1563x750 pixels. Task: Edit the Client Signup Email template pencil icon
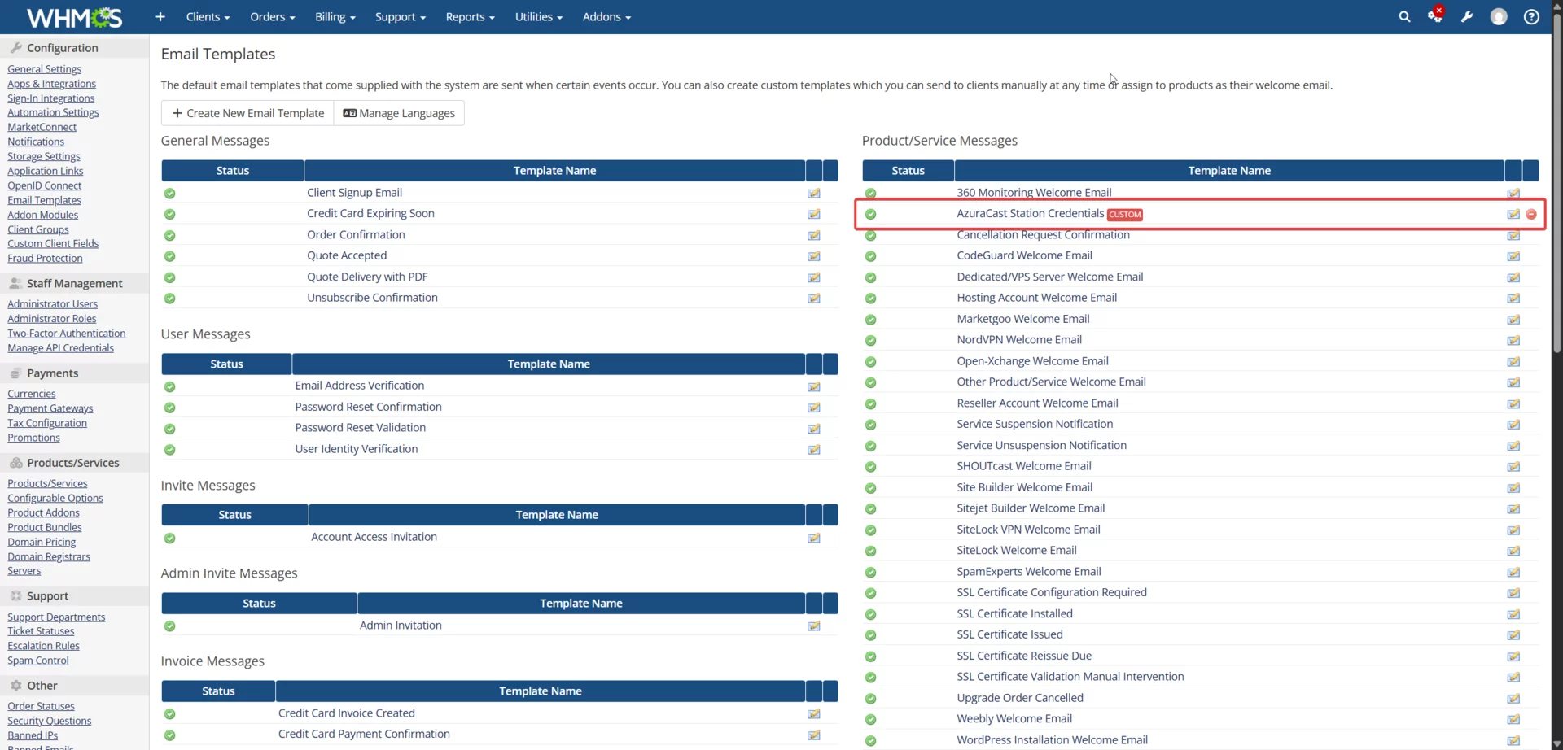[812, 193]
